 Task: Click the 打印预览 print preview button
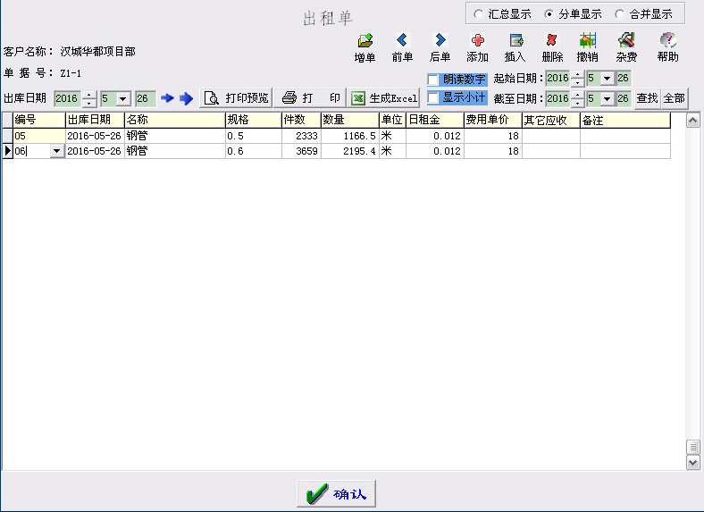pyautogui.click(x=236, y=98)
